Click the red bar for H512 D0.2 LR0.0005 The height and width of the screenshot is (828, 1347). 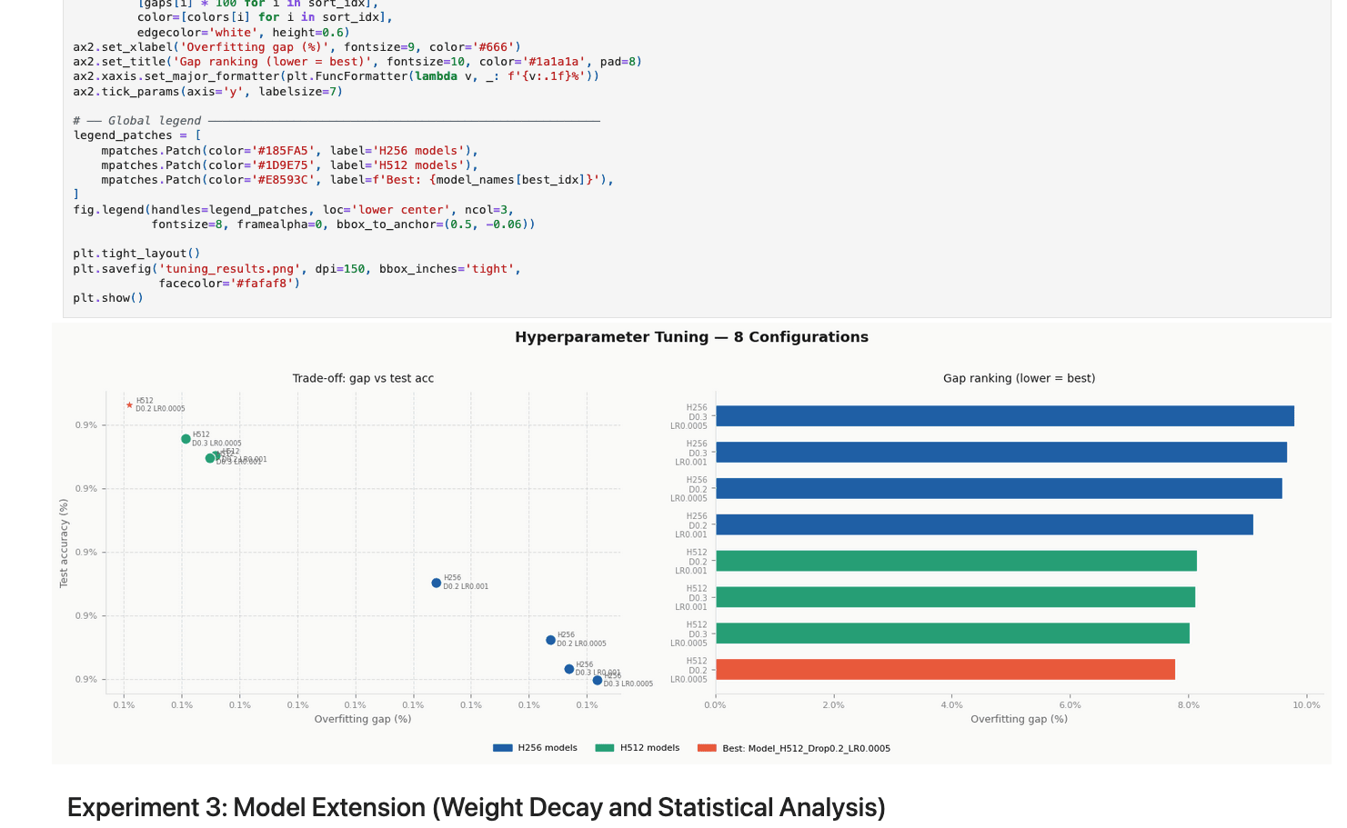tap(945, 670)
